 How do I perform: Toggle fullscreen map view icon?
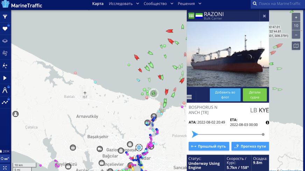(x=5, y=168)
